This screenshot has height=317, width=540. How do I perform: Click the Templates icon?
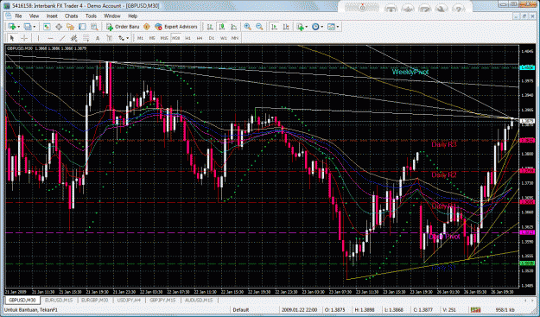[x=331, y=27]
